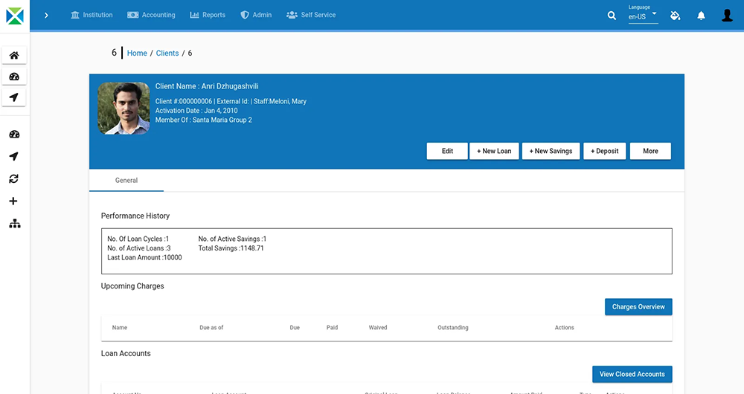Click lower dashboard gauge sidebar icon

click(14, 134)
